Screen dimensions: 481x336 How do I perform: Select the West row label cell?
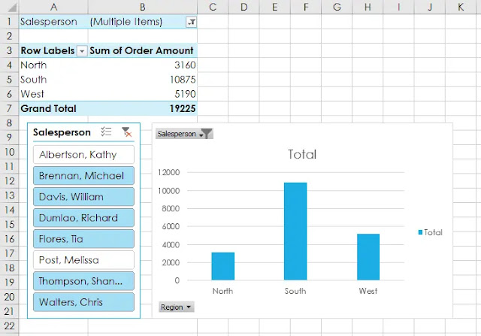pos(53,94)
